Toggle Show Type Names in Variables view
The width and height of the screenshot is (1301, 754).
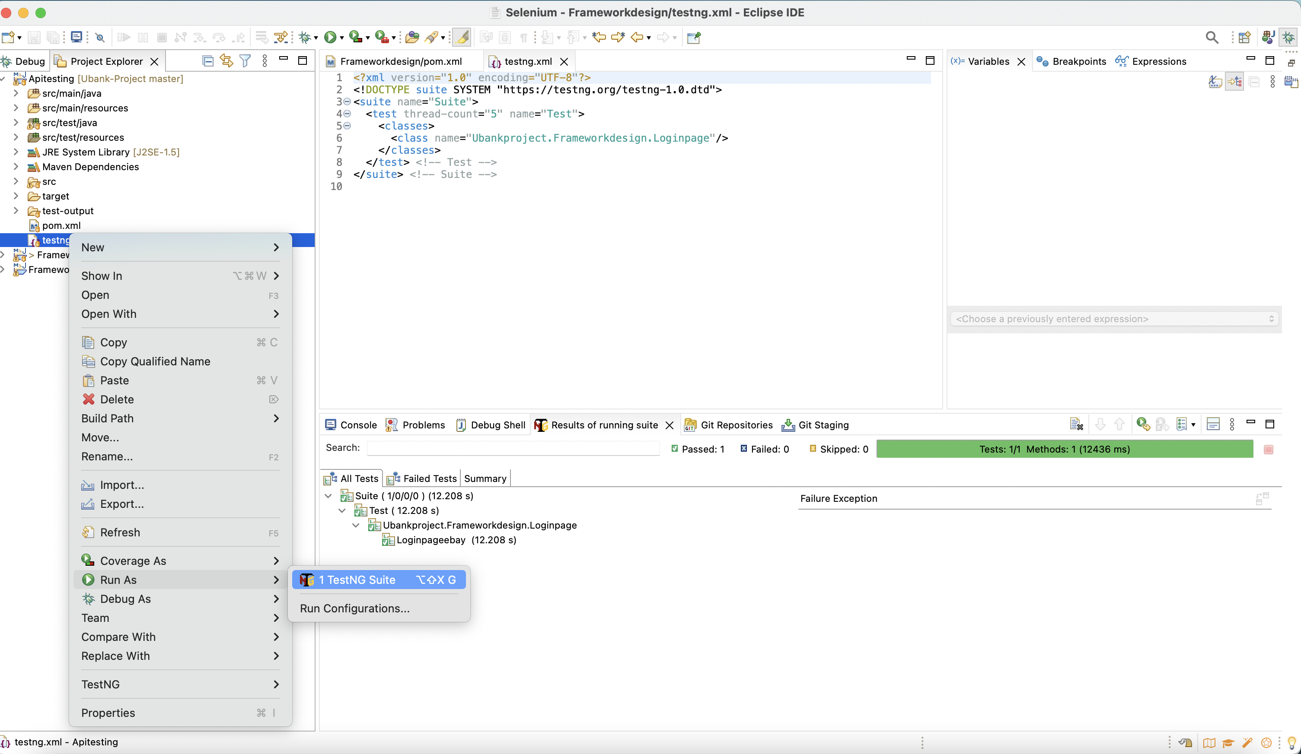1215,82
